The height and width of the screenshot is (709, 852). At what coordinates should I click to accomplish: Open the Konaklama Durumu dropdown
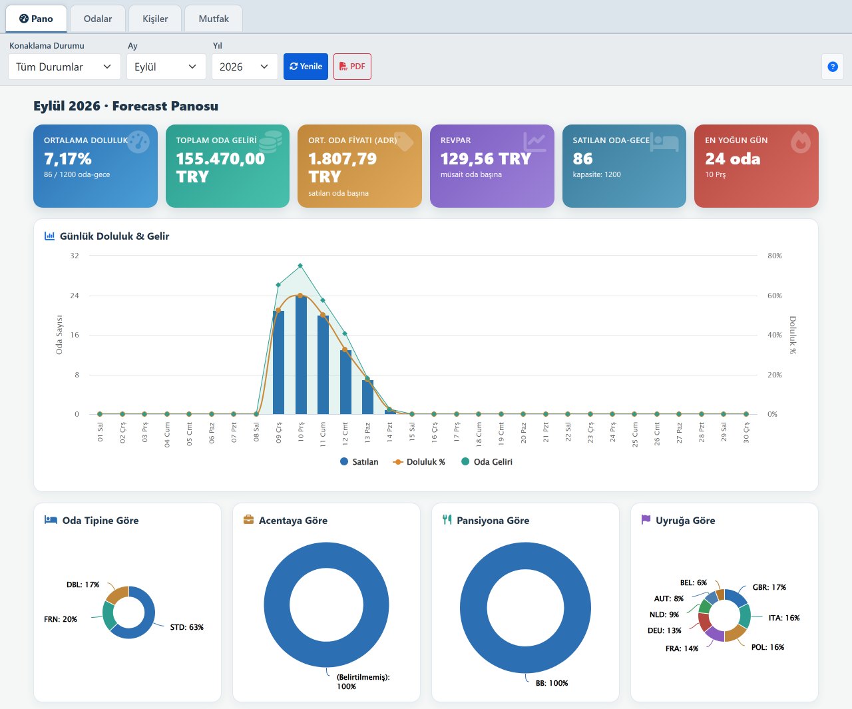65,67
